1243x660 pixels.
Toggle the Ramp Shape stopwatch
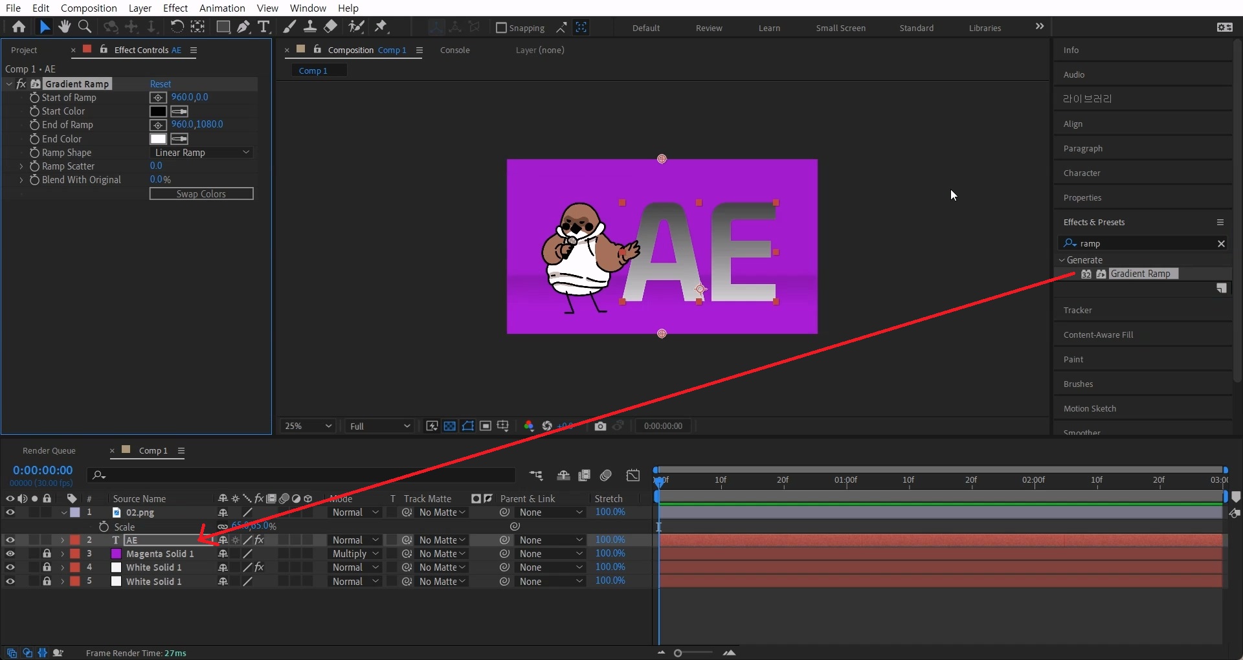(34, 153)
